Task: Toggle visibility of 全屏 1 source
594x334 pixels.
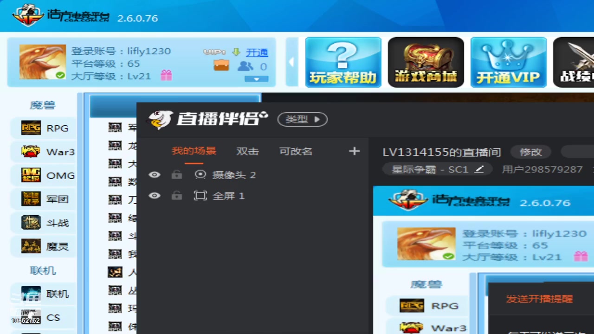Action: pyautogui.click(x=155, y=196)
